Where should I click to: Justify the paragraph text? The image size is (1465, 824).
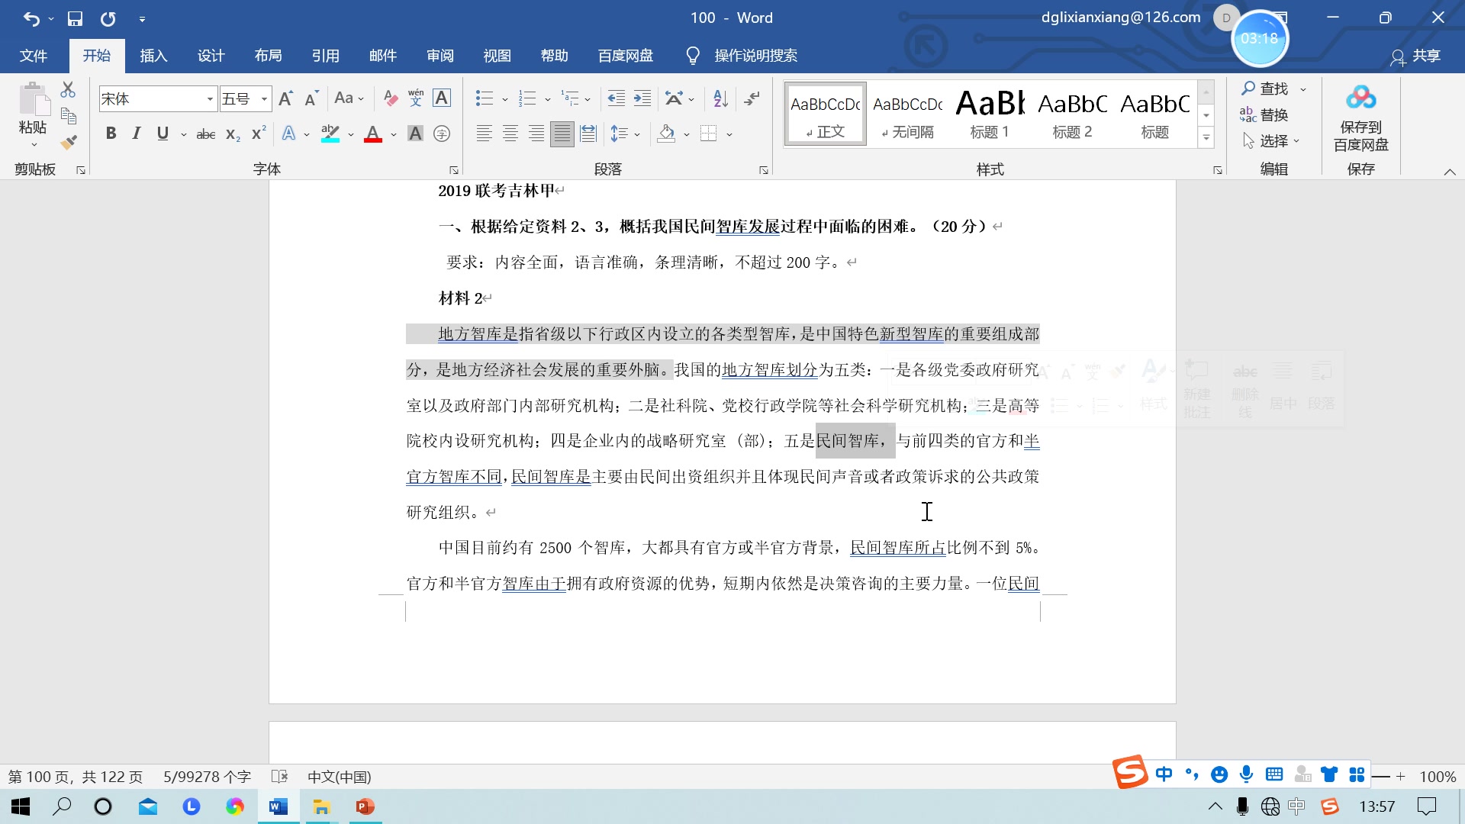coord(562,134)
